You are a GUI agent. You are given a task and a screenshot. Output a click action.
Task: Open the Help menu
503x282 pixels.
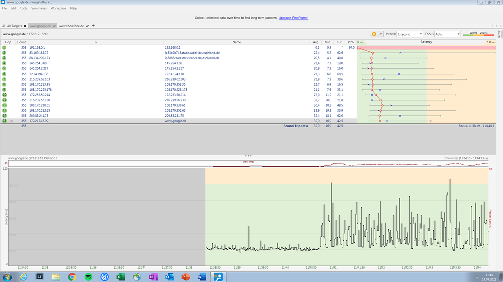74,8
